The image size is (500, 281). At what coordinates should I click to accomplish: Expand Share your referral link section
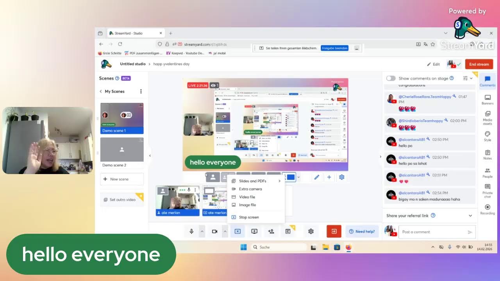pos(470,215)
